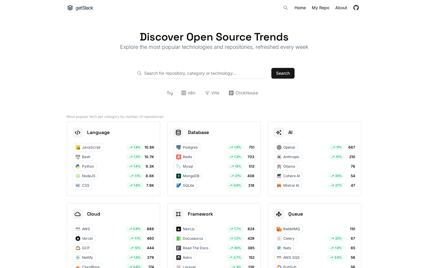428x268 pixels.
Task: Click Mistral AI's 27% trend badge
Action: (x=336, y=186)
